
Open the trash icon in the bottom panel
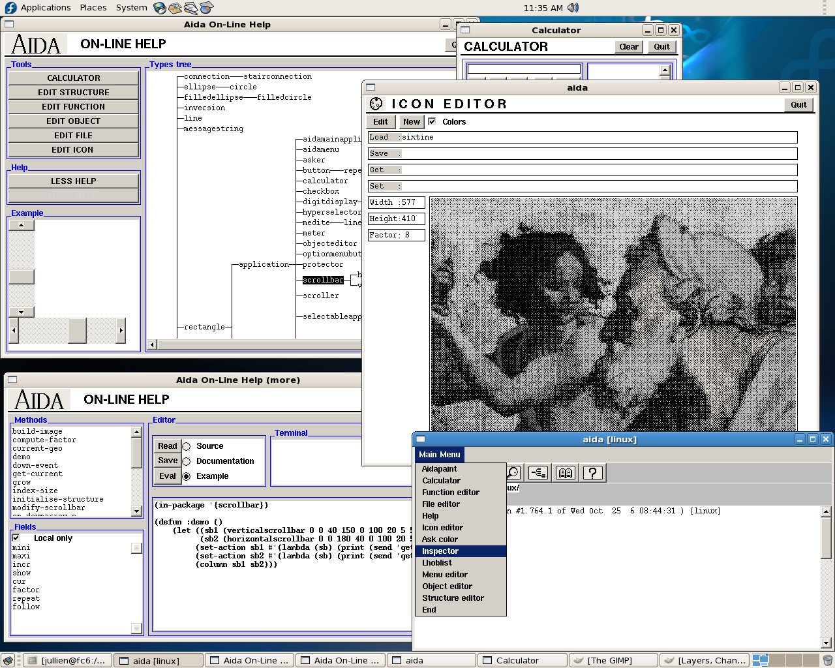(828, 660)
